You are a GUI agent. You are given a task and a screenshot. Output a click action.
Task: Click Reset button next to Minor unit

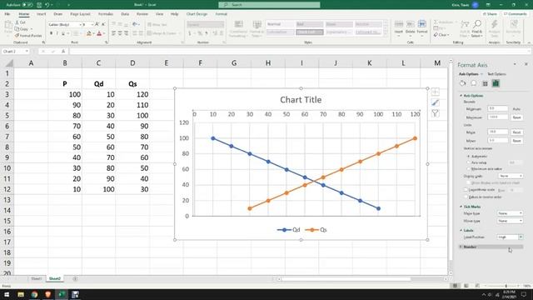tap(516, 141)
